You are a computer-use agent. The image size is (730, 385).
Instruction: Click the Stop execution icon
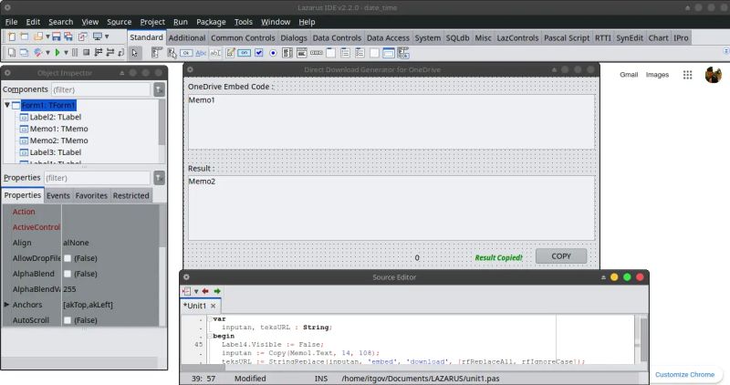pos(86,53)
